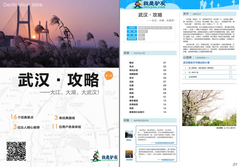
Task: Open the second reviewer's username link
Action: point(129,160)
